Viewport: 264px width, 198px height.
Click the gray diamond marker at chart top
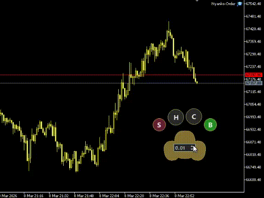pos(197,0)
